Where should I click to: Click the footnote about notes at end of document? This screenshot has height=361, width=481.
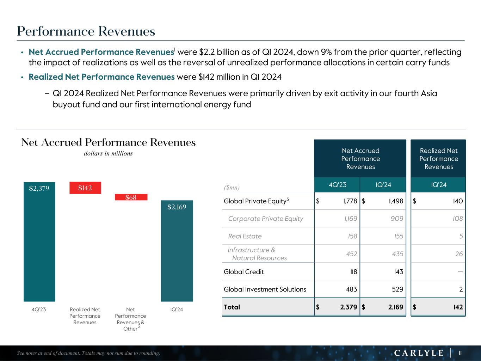(88, 353)
